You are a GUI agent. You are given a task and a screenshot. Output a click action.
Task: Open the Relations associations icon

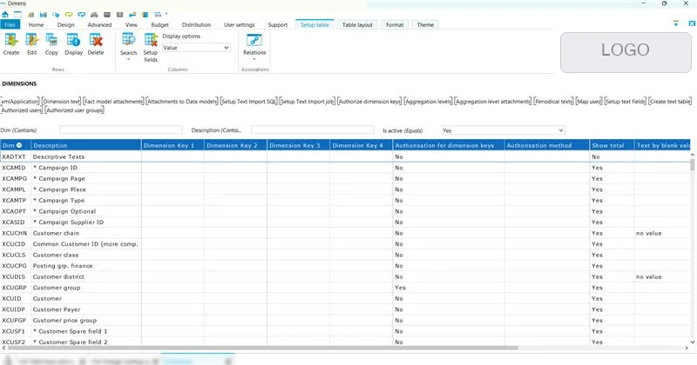[254, 40]
